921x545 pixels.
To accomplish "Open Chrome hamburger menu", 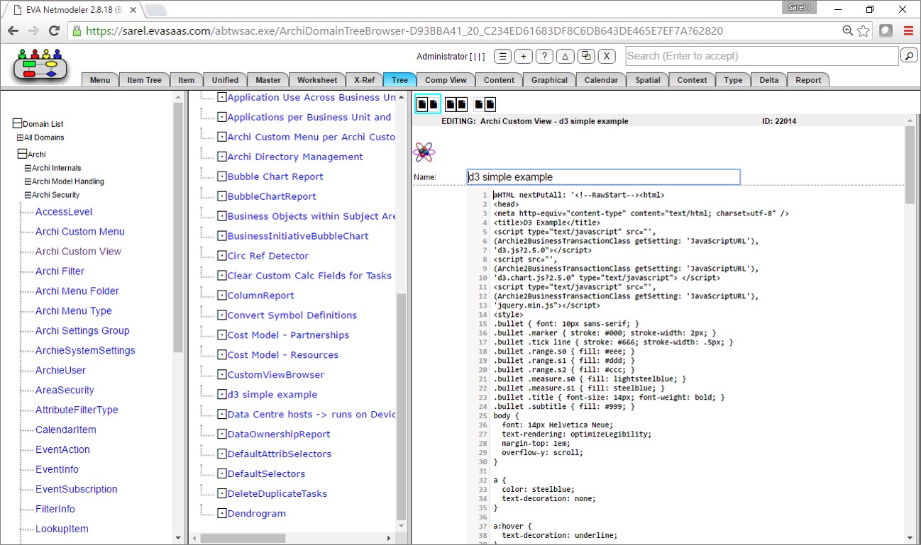I will pyautogui.click(x=908, y=30).
